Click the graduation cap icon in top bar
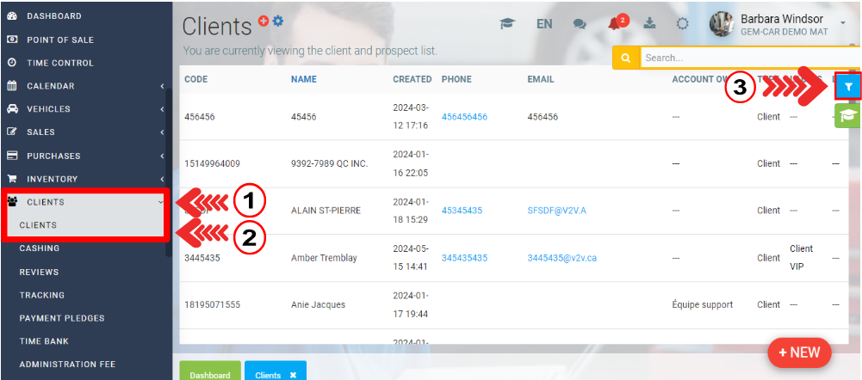Image resolution: width=862 pixels, height=380 pixels. tap(509, 23)
